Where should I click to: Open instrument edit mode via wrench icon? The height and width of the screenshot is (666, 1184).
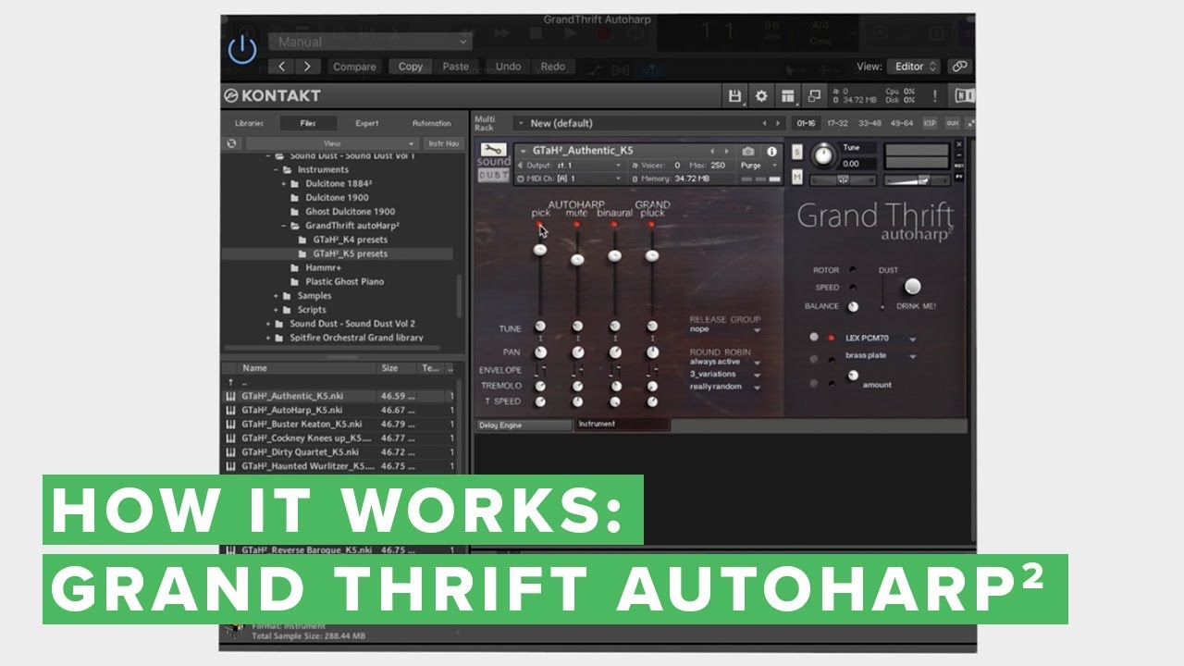point(493,151)
